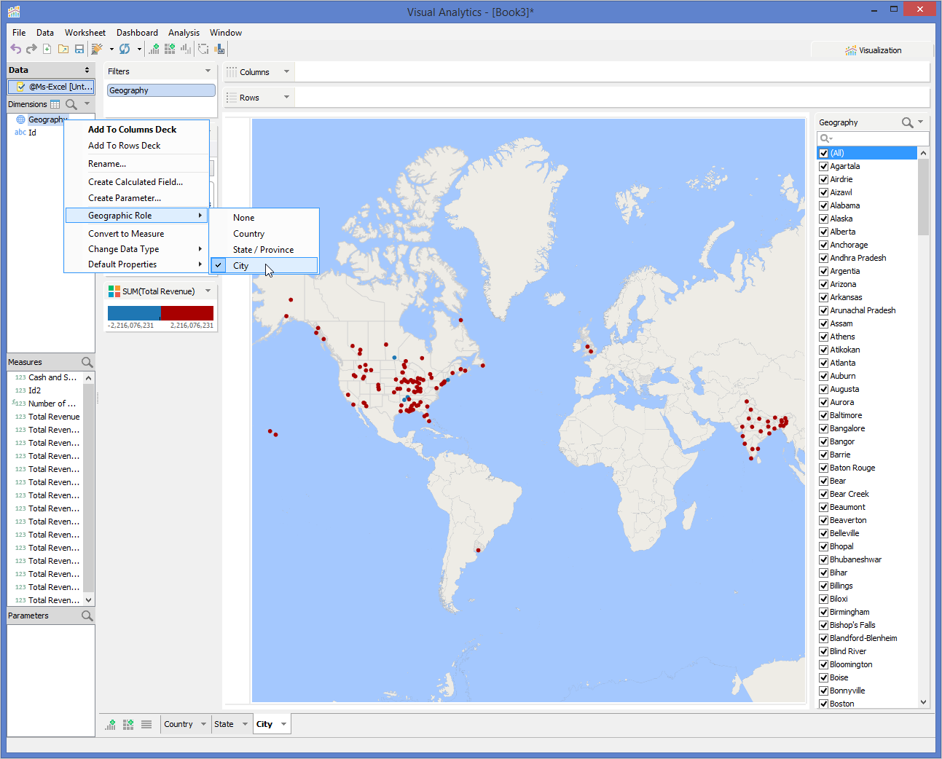
Task: Click the dashed rotate toolbar icon
Action: point(203,49)
